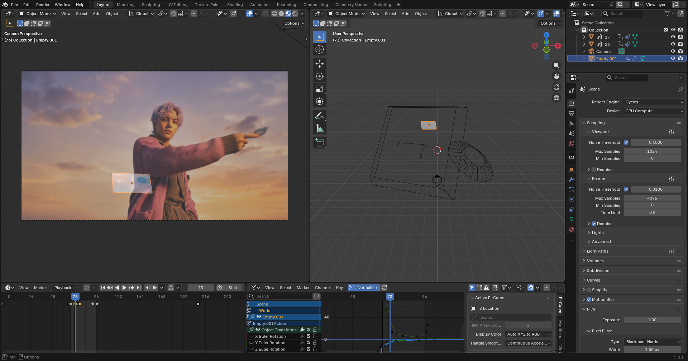The height and width of the screenshot is (361, 688).
Task: Select the Measure tool
Action: (x=319, y=128)
